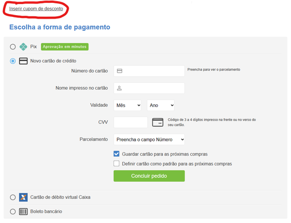Click the Código de 3 a 4 dígitos hint
The height and width of the screenshot is (223, 291).
click(x=212, y=122)
